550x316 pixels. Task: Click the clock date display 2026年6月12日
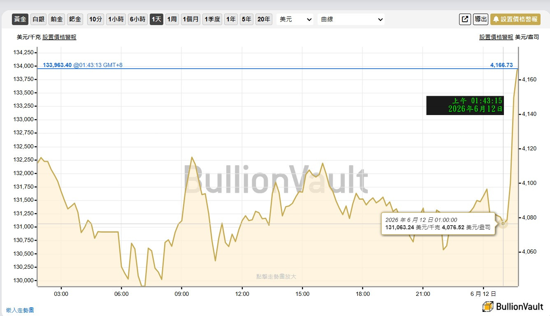[475, 109]
